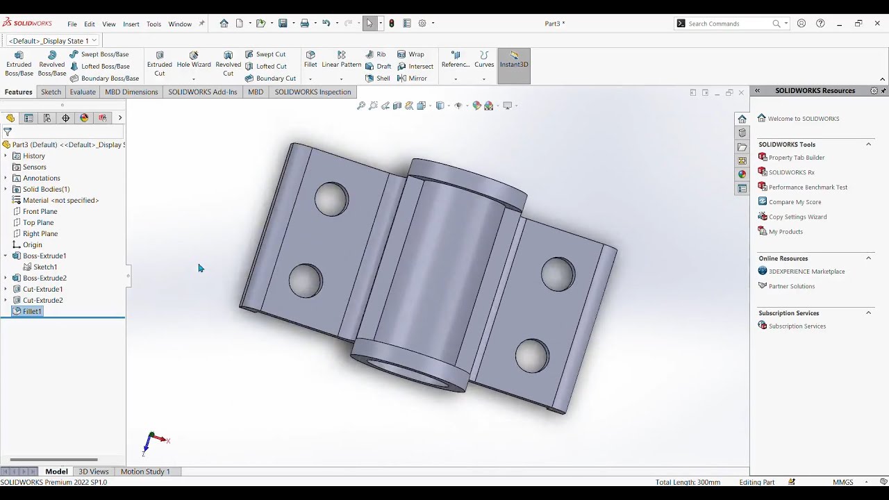Screen dimensions: 889x500
Task: Expand the History tree node
Action: coord(6,156)
